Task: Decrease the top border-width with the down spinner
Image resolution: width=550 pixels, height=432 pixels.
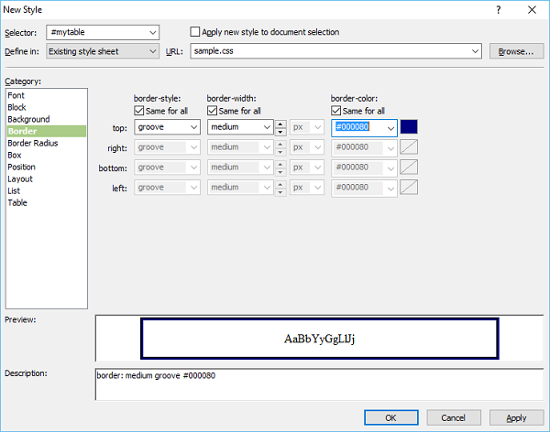Action: click(x=280, y=132)
